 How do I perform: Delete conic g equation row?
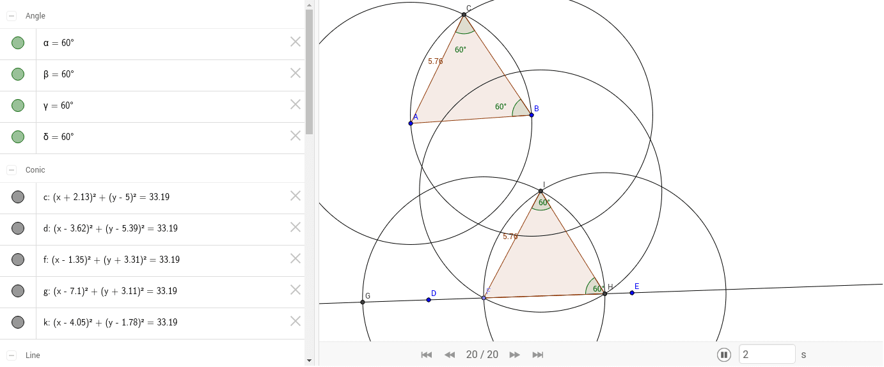coord(296,290)
